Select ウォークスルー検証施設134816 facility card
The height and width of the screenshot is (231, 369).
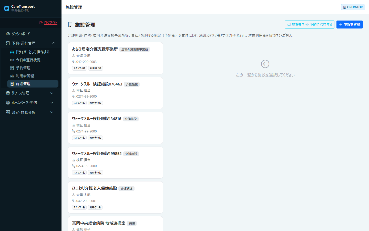point(115,128)
